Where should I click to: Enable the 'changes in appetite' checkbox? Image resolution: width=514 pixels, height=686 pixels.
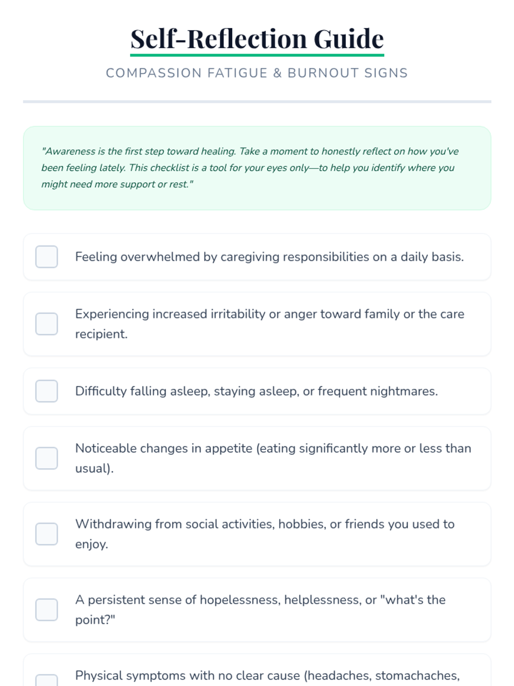coord(47,458)
